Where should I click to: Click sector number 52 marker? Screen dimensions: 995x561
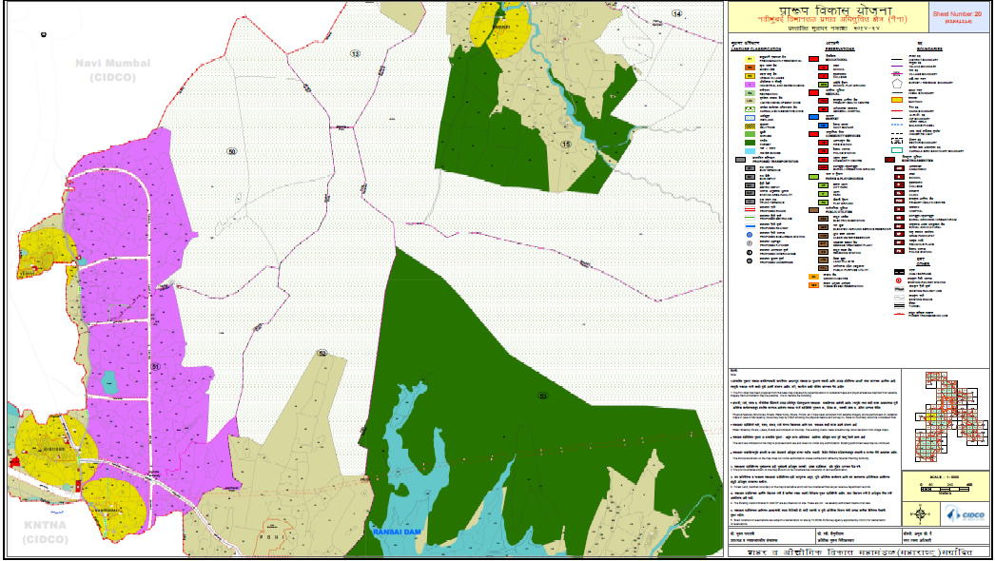(322, 354)
